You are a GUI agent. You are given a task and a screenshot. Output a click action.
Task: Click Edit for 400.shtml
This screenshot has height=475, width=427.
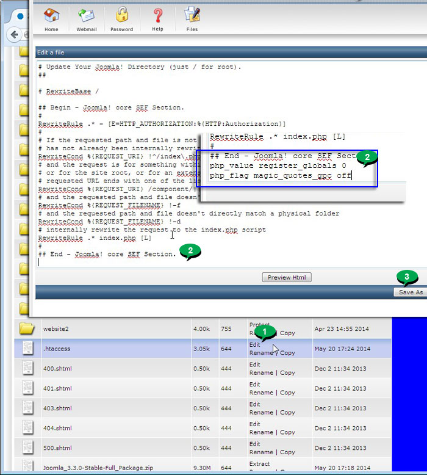coord(254,364)
